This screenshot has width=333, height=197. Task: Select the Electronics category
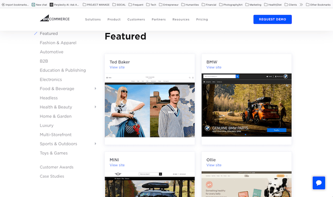tap(51, 79)
